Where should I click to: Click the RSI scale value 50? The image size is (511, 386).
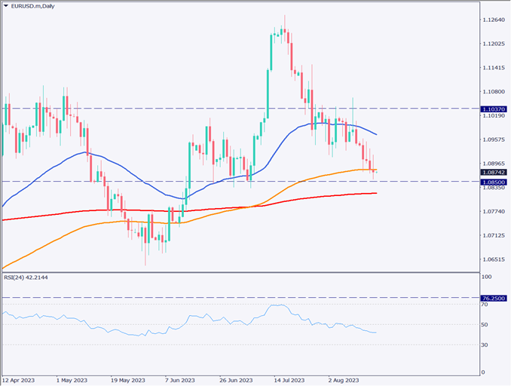click(486, 325)
